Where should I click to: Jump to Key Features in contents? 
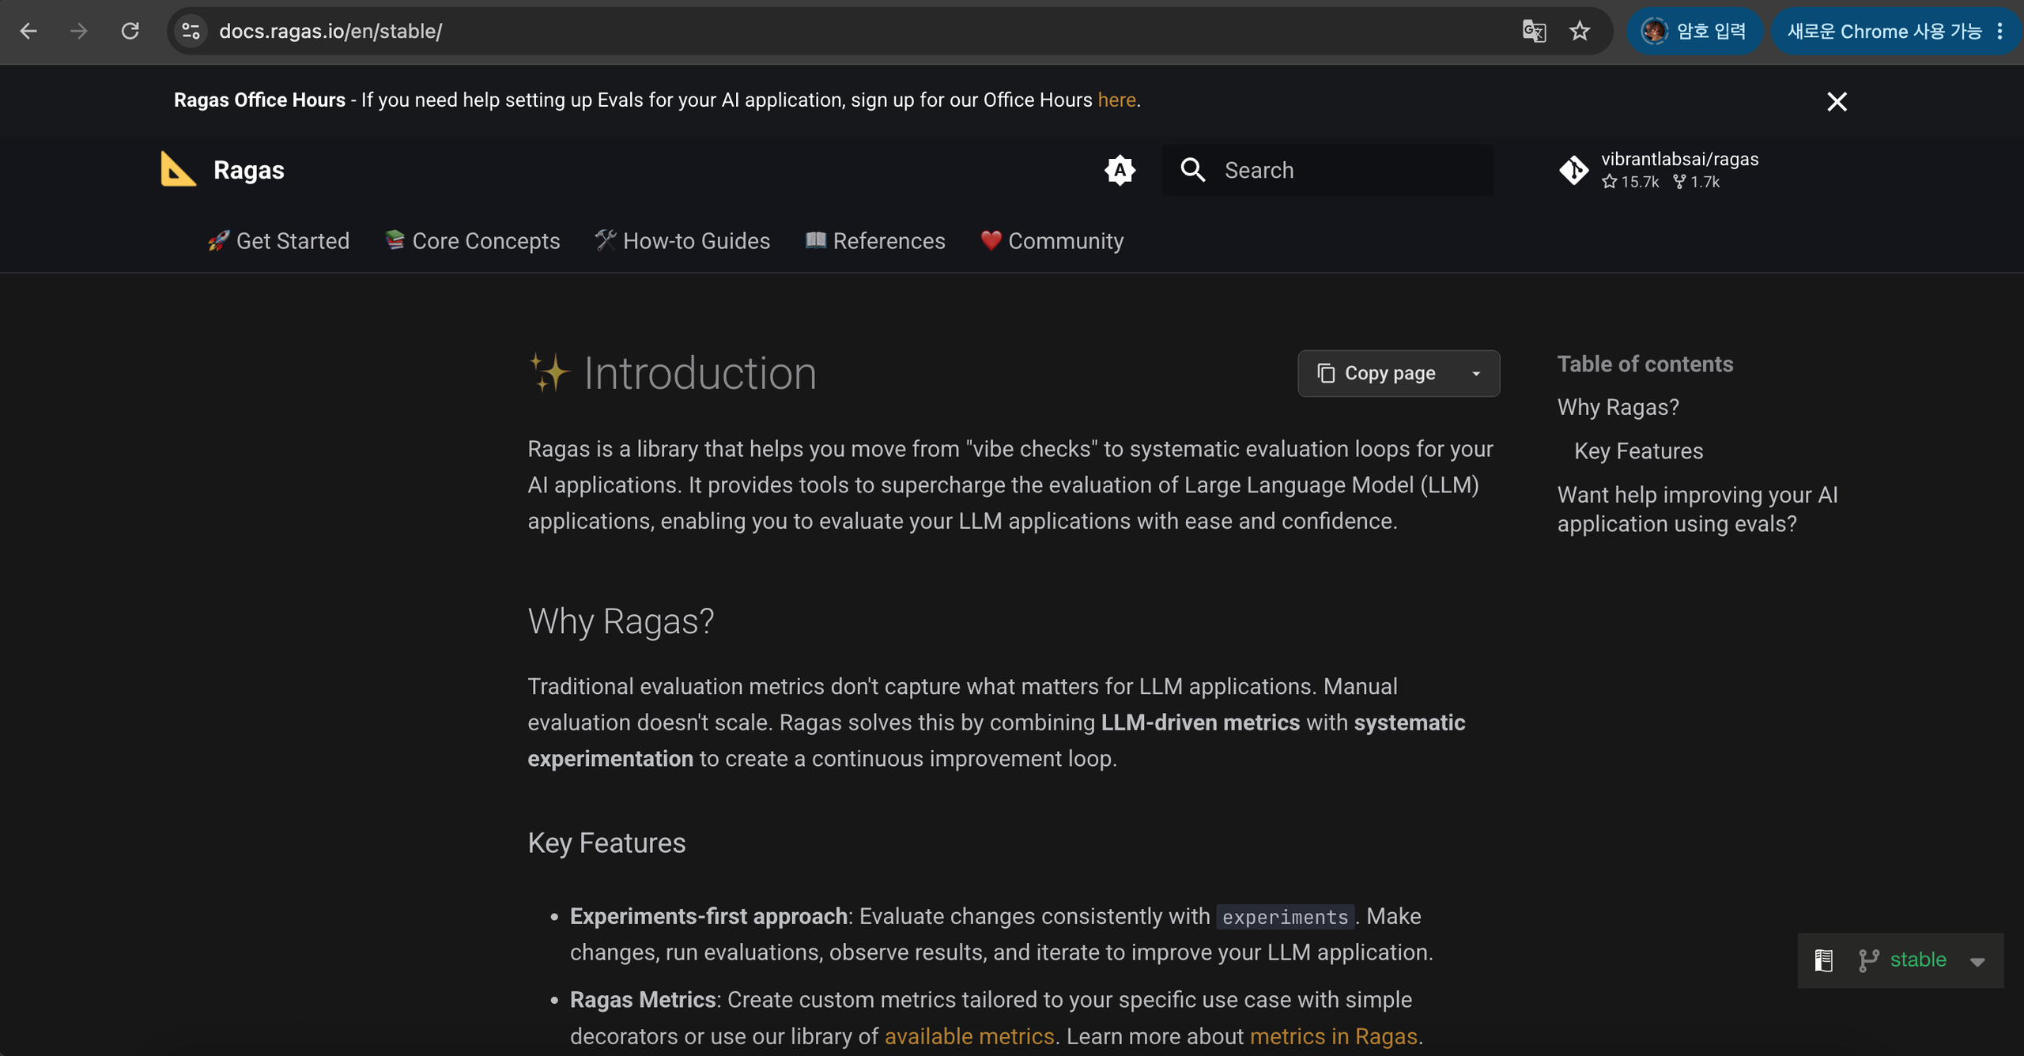1638,451
